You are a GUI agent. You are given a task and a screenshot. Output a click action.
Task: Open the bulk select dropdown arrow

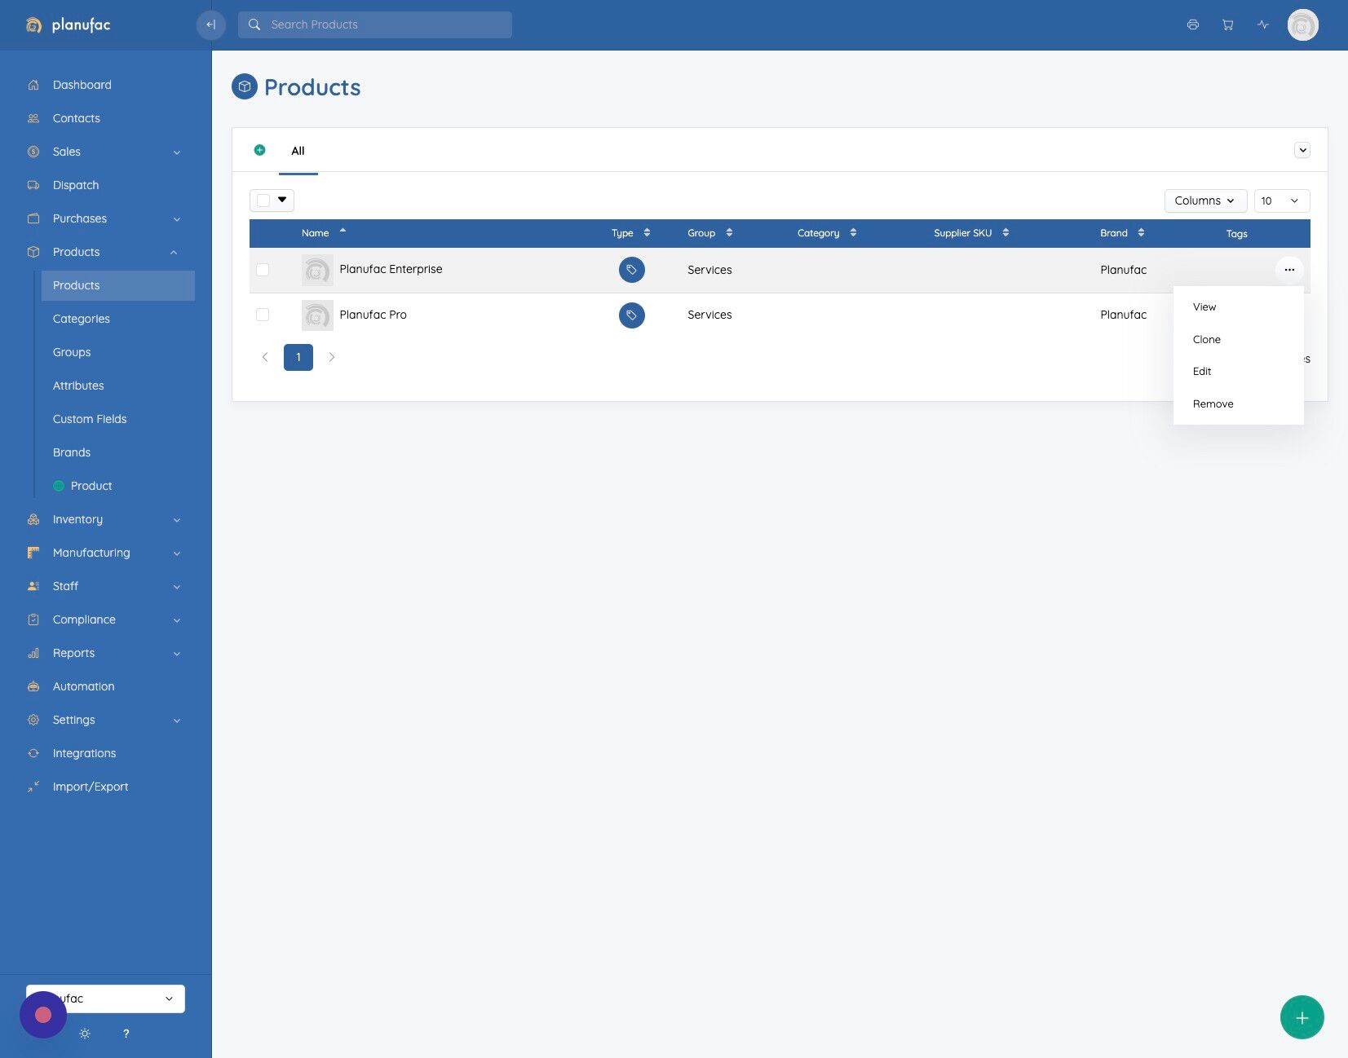point(282,200)
